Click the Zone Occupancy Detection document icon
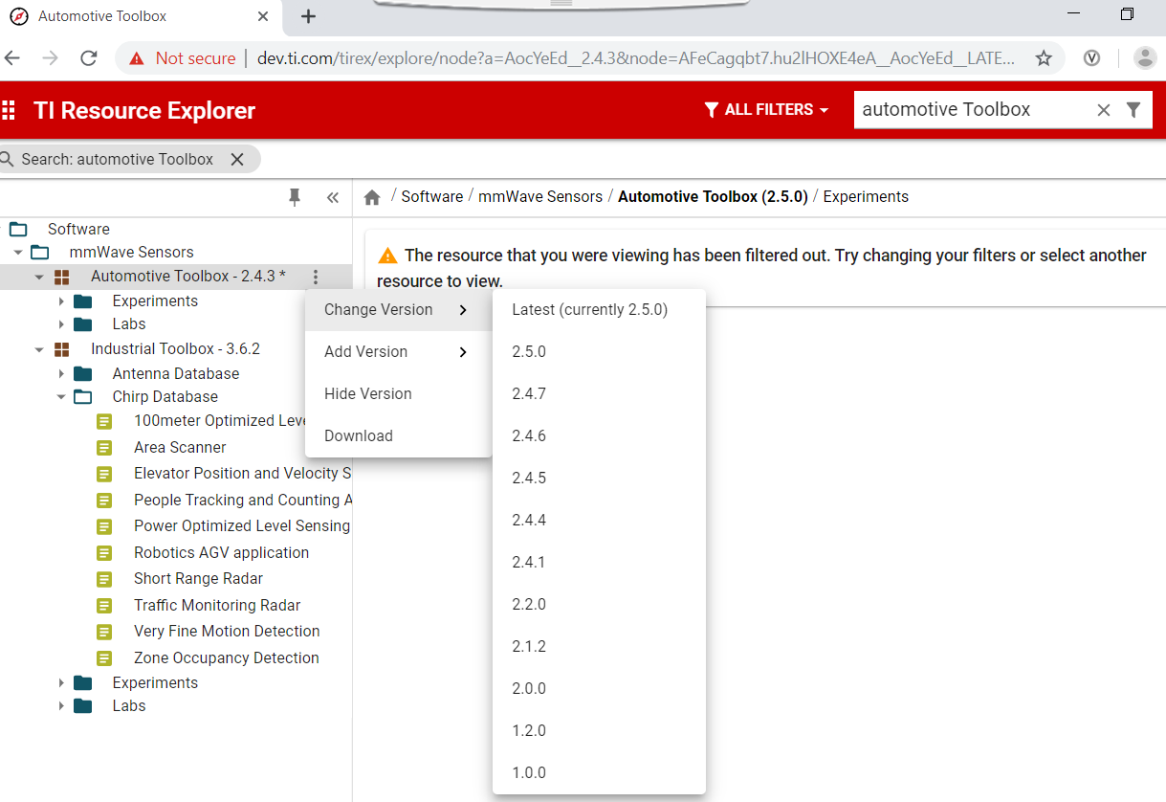Screen dimensions: 1166x802 click(x=104, y=658)
